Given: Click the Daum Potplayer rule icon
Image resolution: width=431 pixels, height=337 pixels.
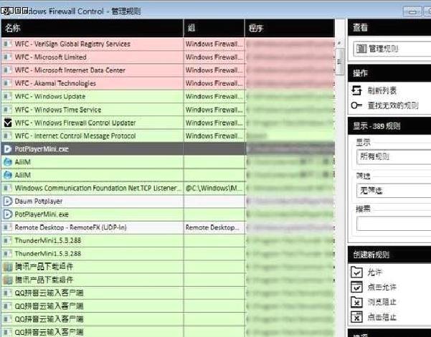Looking at the screenshot, I should tap(7, 201).
